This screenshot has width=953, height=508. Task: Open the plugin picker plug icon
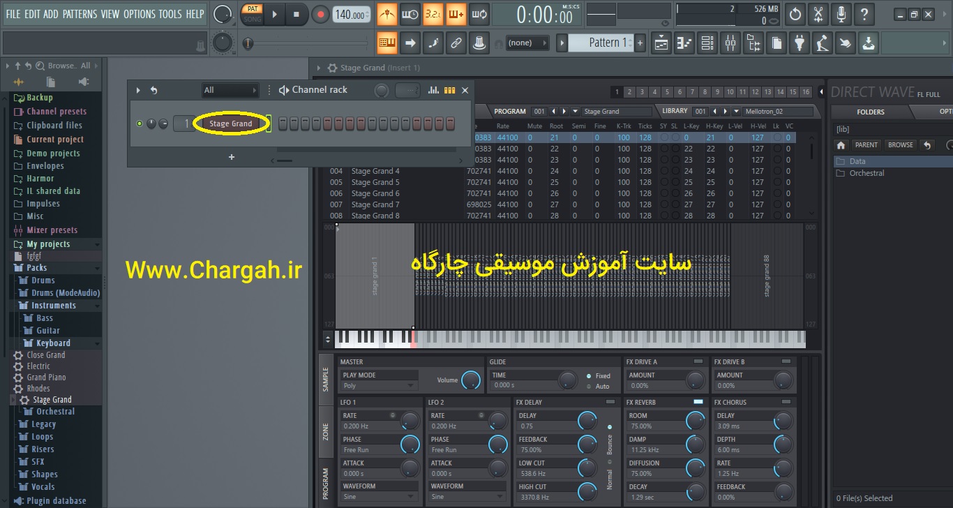coord(800,43)
